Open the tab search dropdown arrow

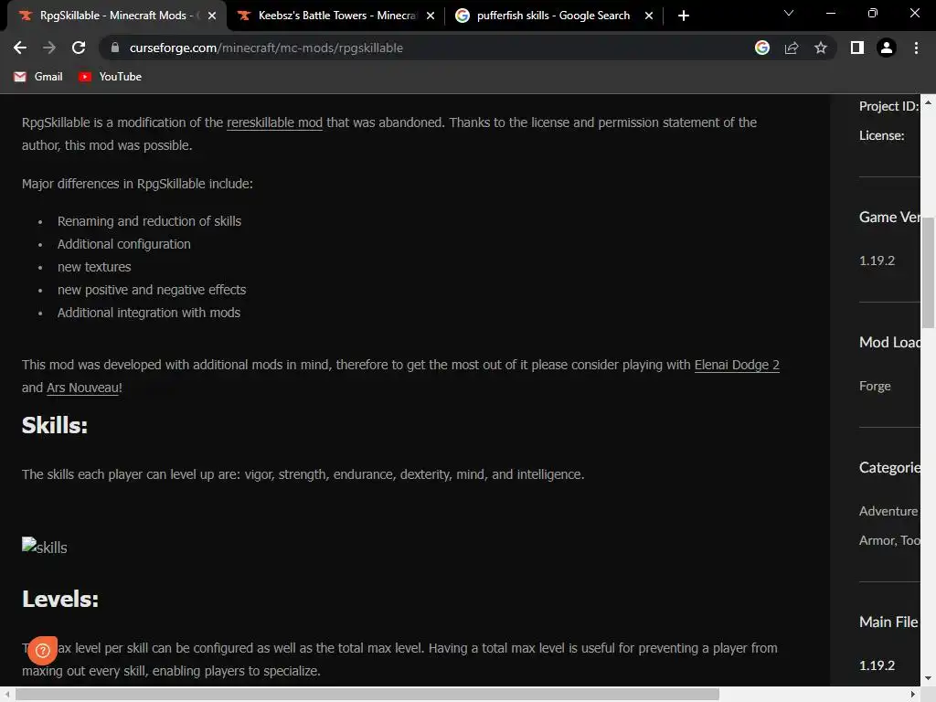[789, 13]
